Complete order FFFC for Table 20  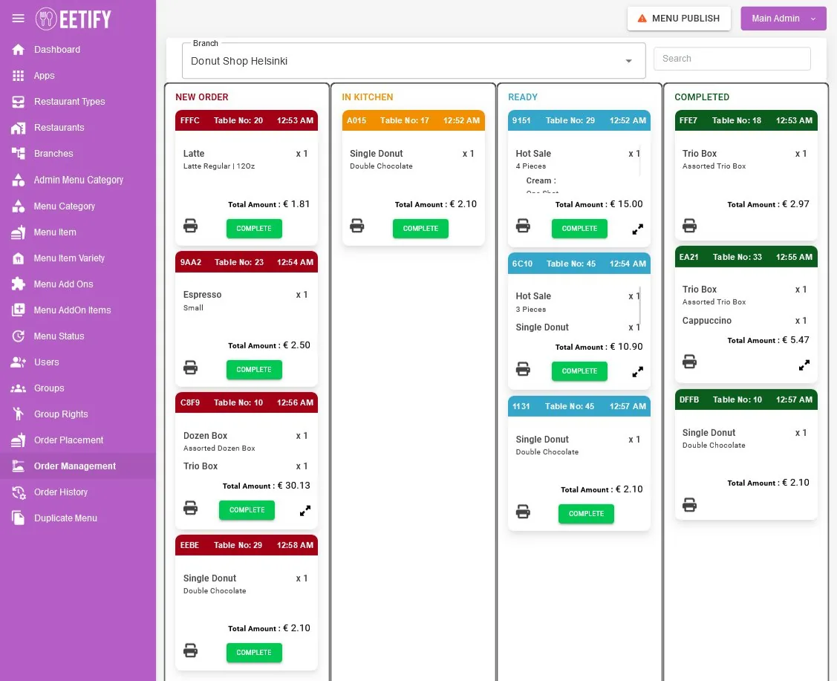254,229
